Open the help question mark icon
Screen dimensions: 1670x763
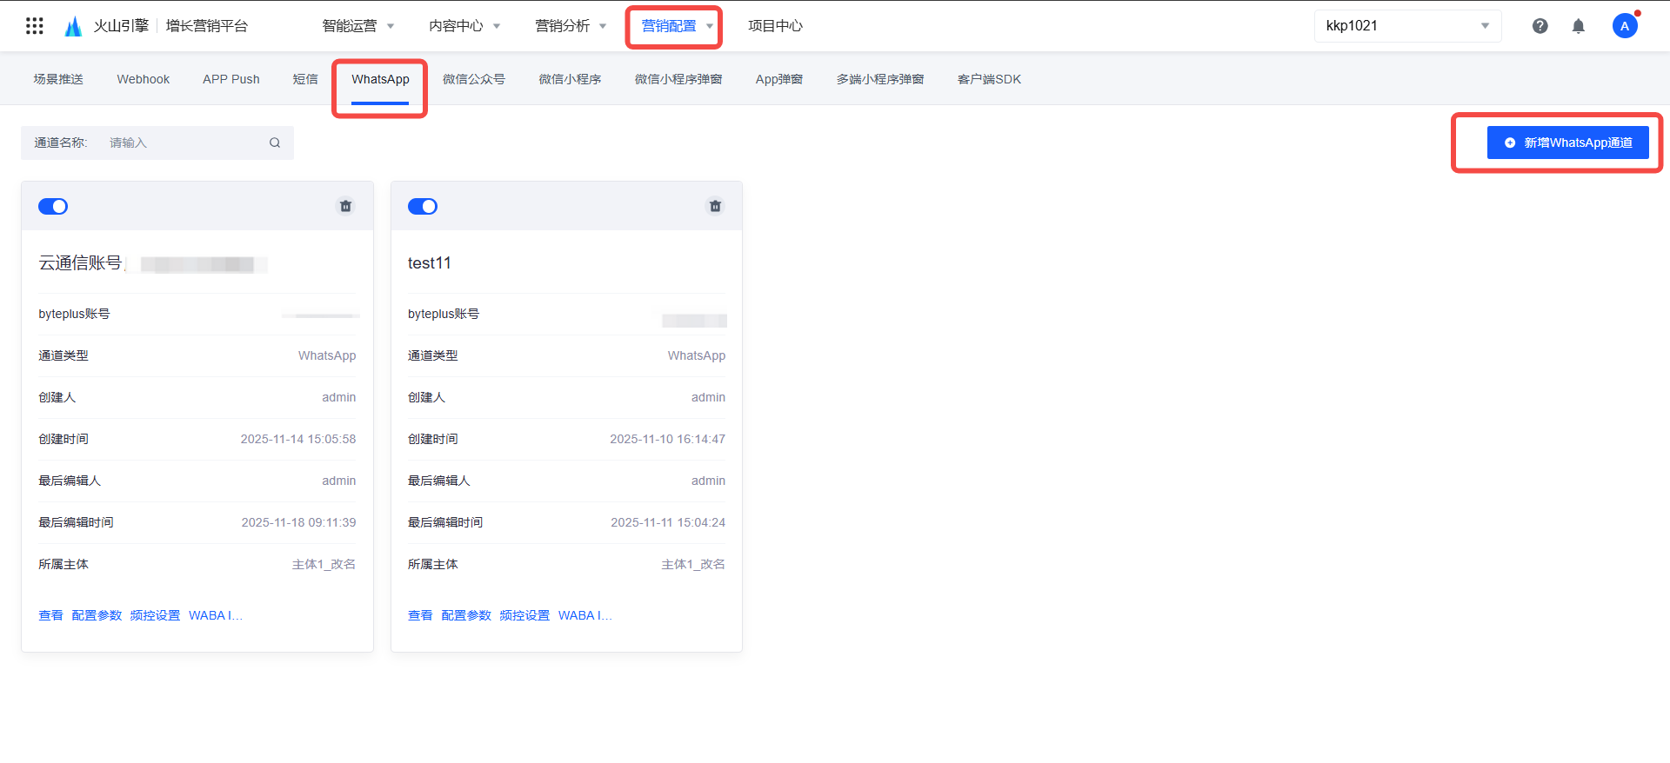click(1540, 26)
